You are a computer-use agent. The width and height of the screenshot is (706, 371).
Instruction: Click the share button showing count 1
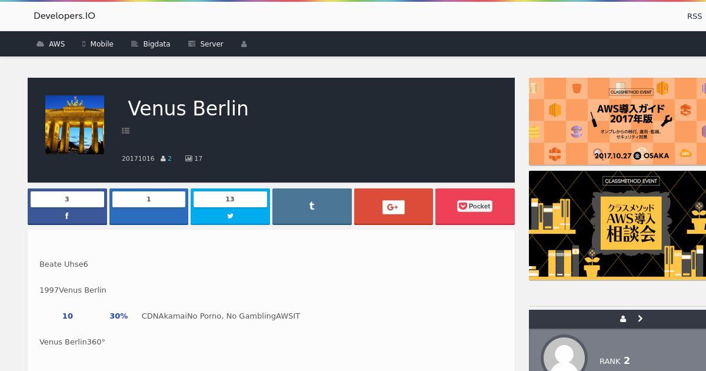(149, 207)
